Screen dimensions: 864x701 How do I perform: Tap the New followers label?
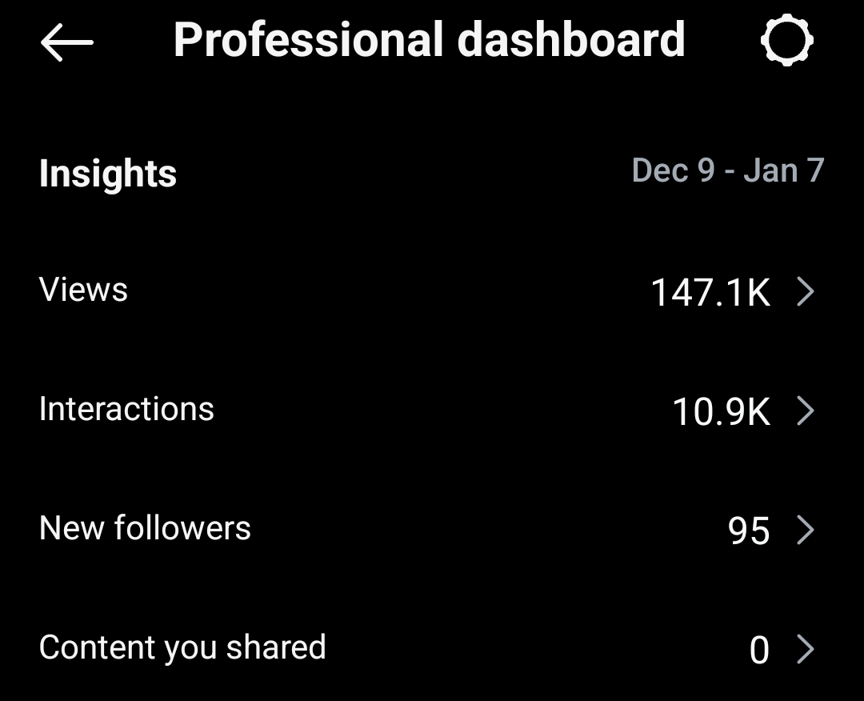[x=145, y=528]
